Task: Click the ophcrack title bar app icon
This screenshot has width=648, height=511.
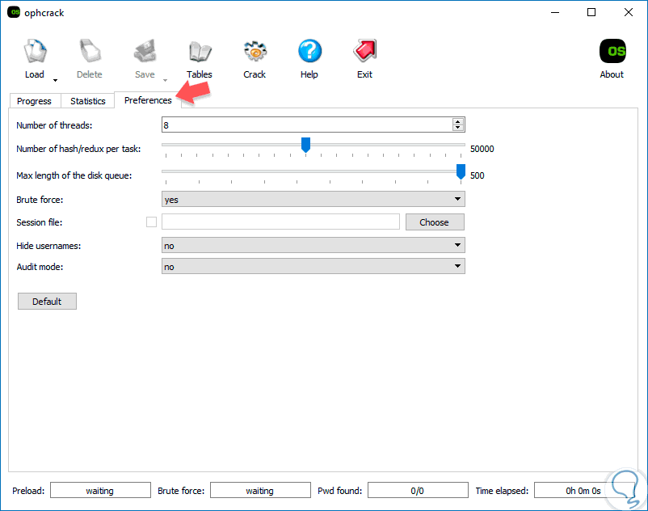Action: click(x=14, y=12)
